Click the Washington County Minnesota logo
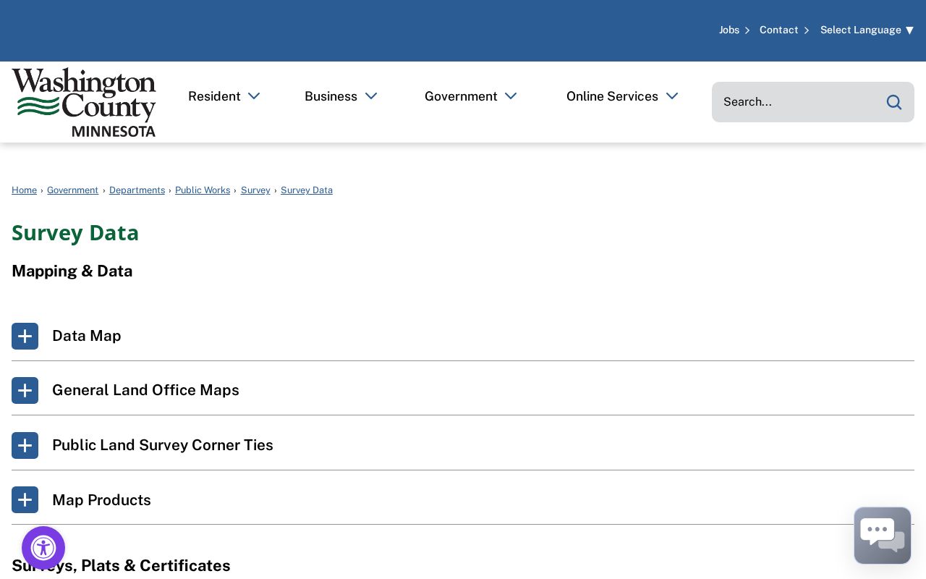The width and height of the screenshot is (926, 579). point(84,102)
